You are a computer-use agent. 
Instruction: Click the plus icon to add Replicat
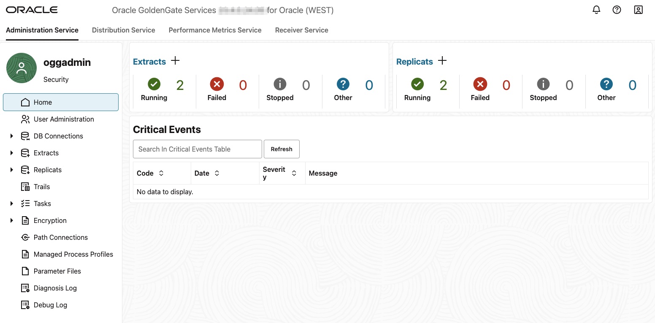pyautogui.click(x=442, y=61)
